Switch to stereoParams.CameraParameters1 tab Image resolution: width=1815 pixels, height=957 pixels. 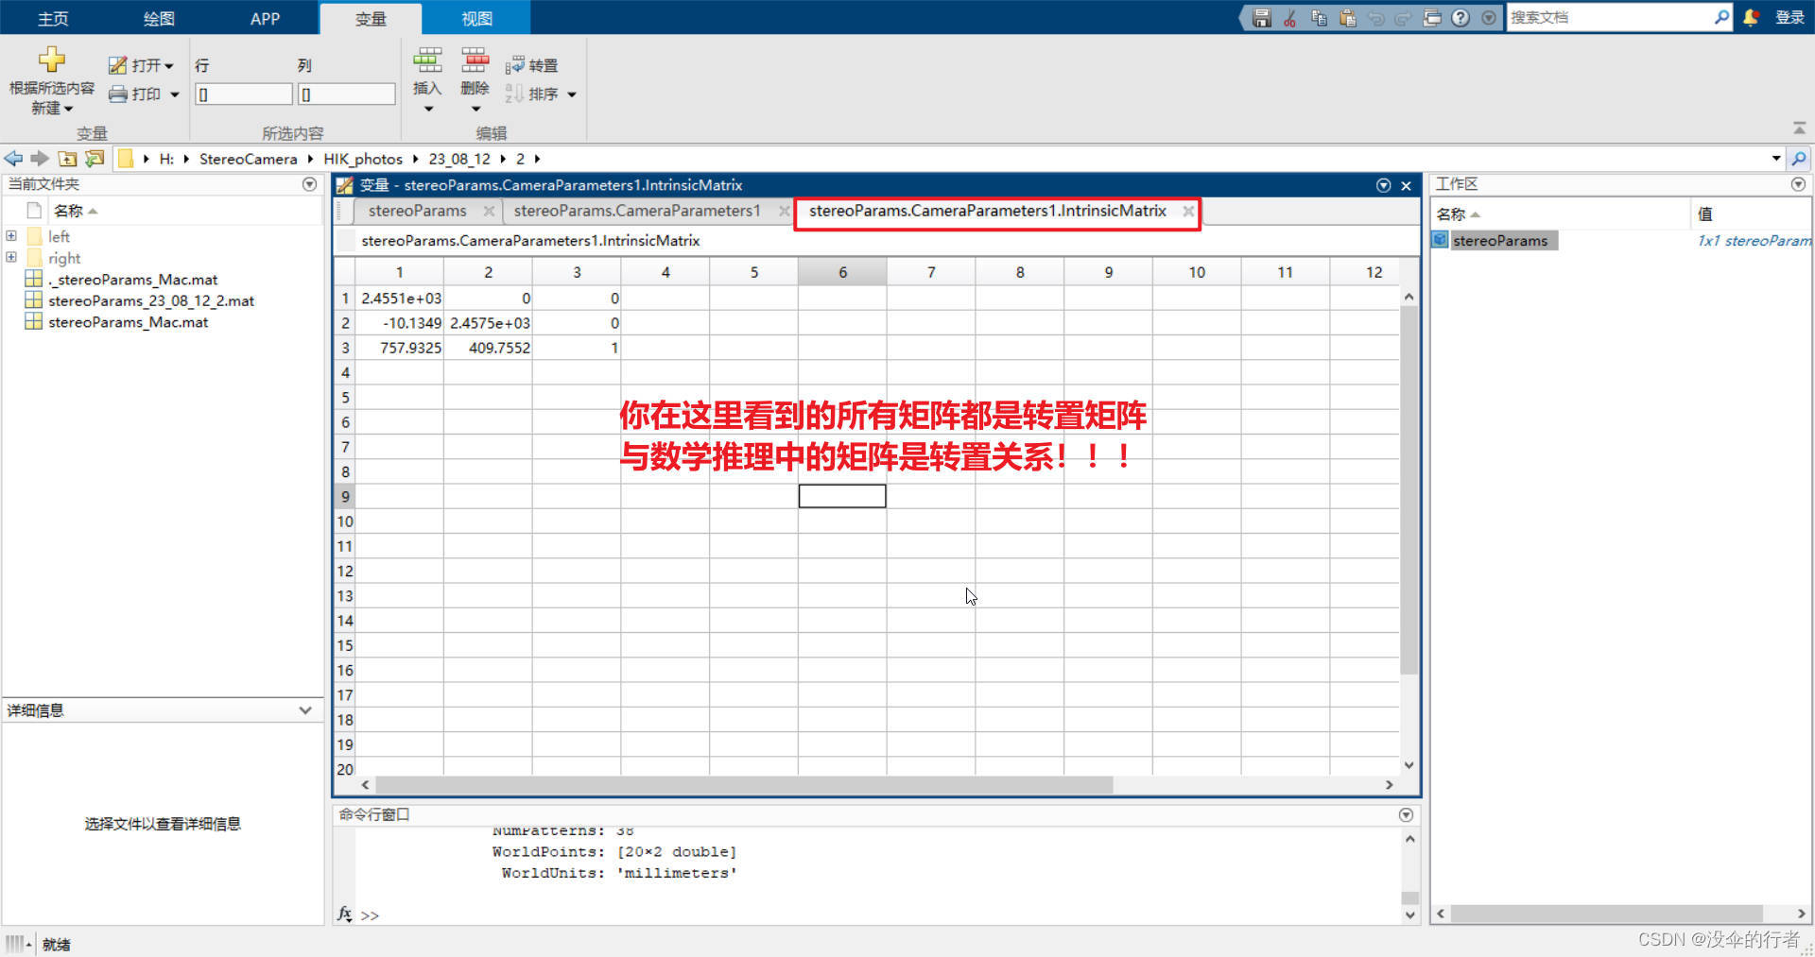(x=637, y=211)
